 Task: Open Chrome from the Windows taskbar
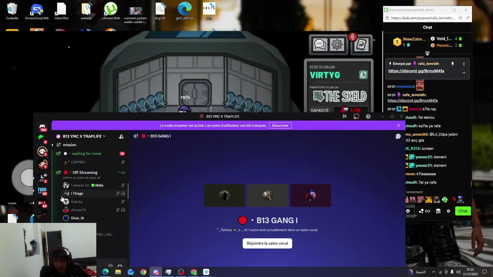click(x=143, y=272)
